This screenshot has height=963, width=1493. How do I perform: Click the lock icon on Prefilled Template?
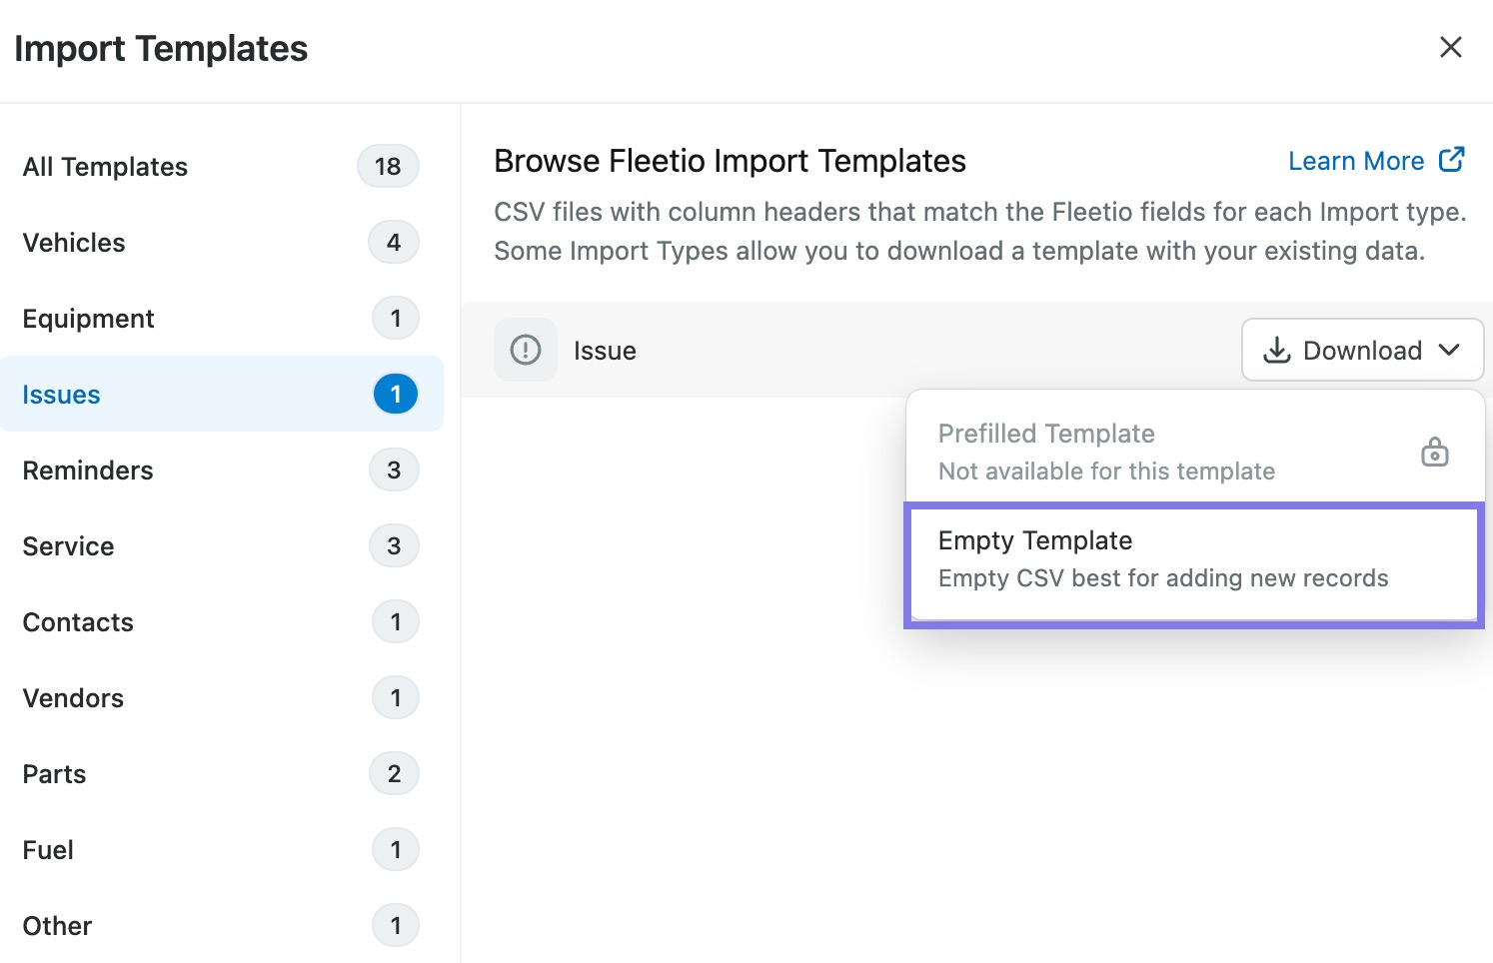click(1435, 452)
